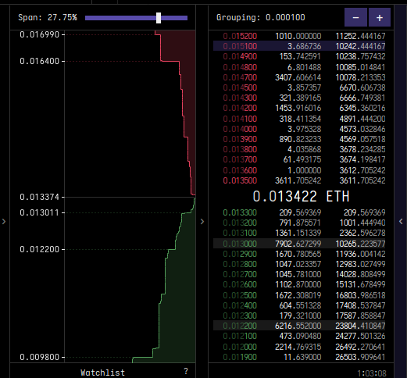The height and width of the screenshot is (378, 407).
Task: Decrease grouping with the minus button
Action: (x=355, y=17)
